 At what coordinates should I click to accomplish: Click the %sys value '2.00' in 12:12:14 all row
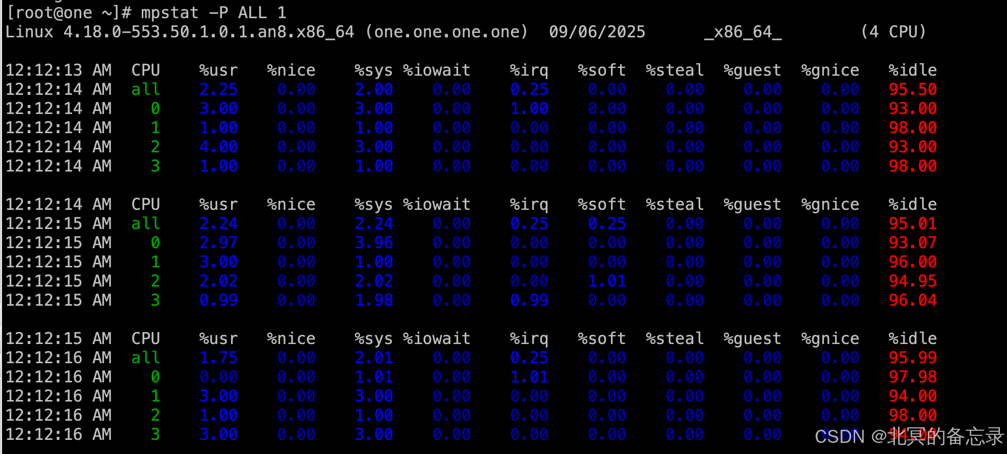click(374, 89)
